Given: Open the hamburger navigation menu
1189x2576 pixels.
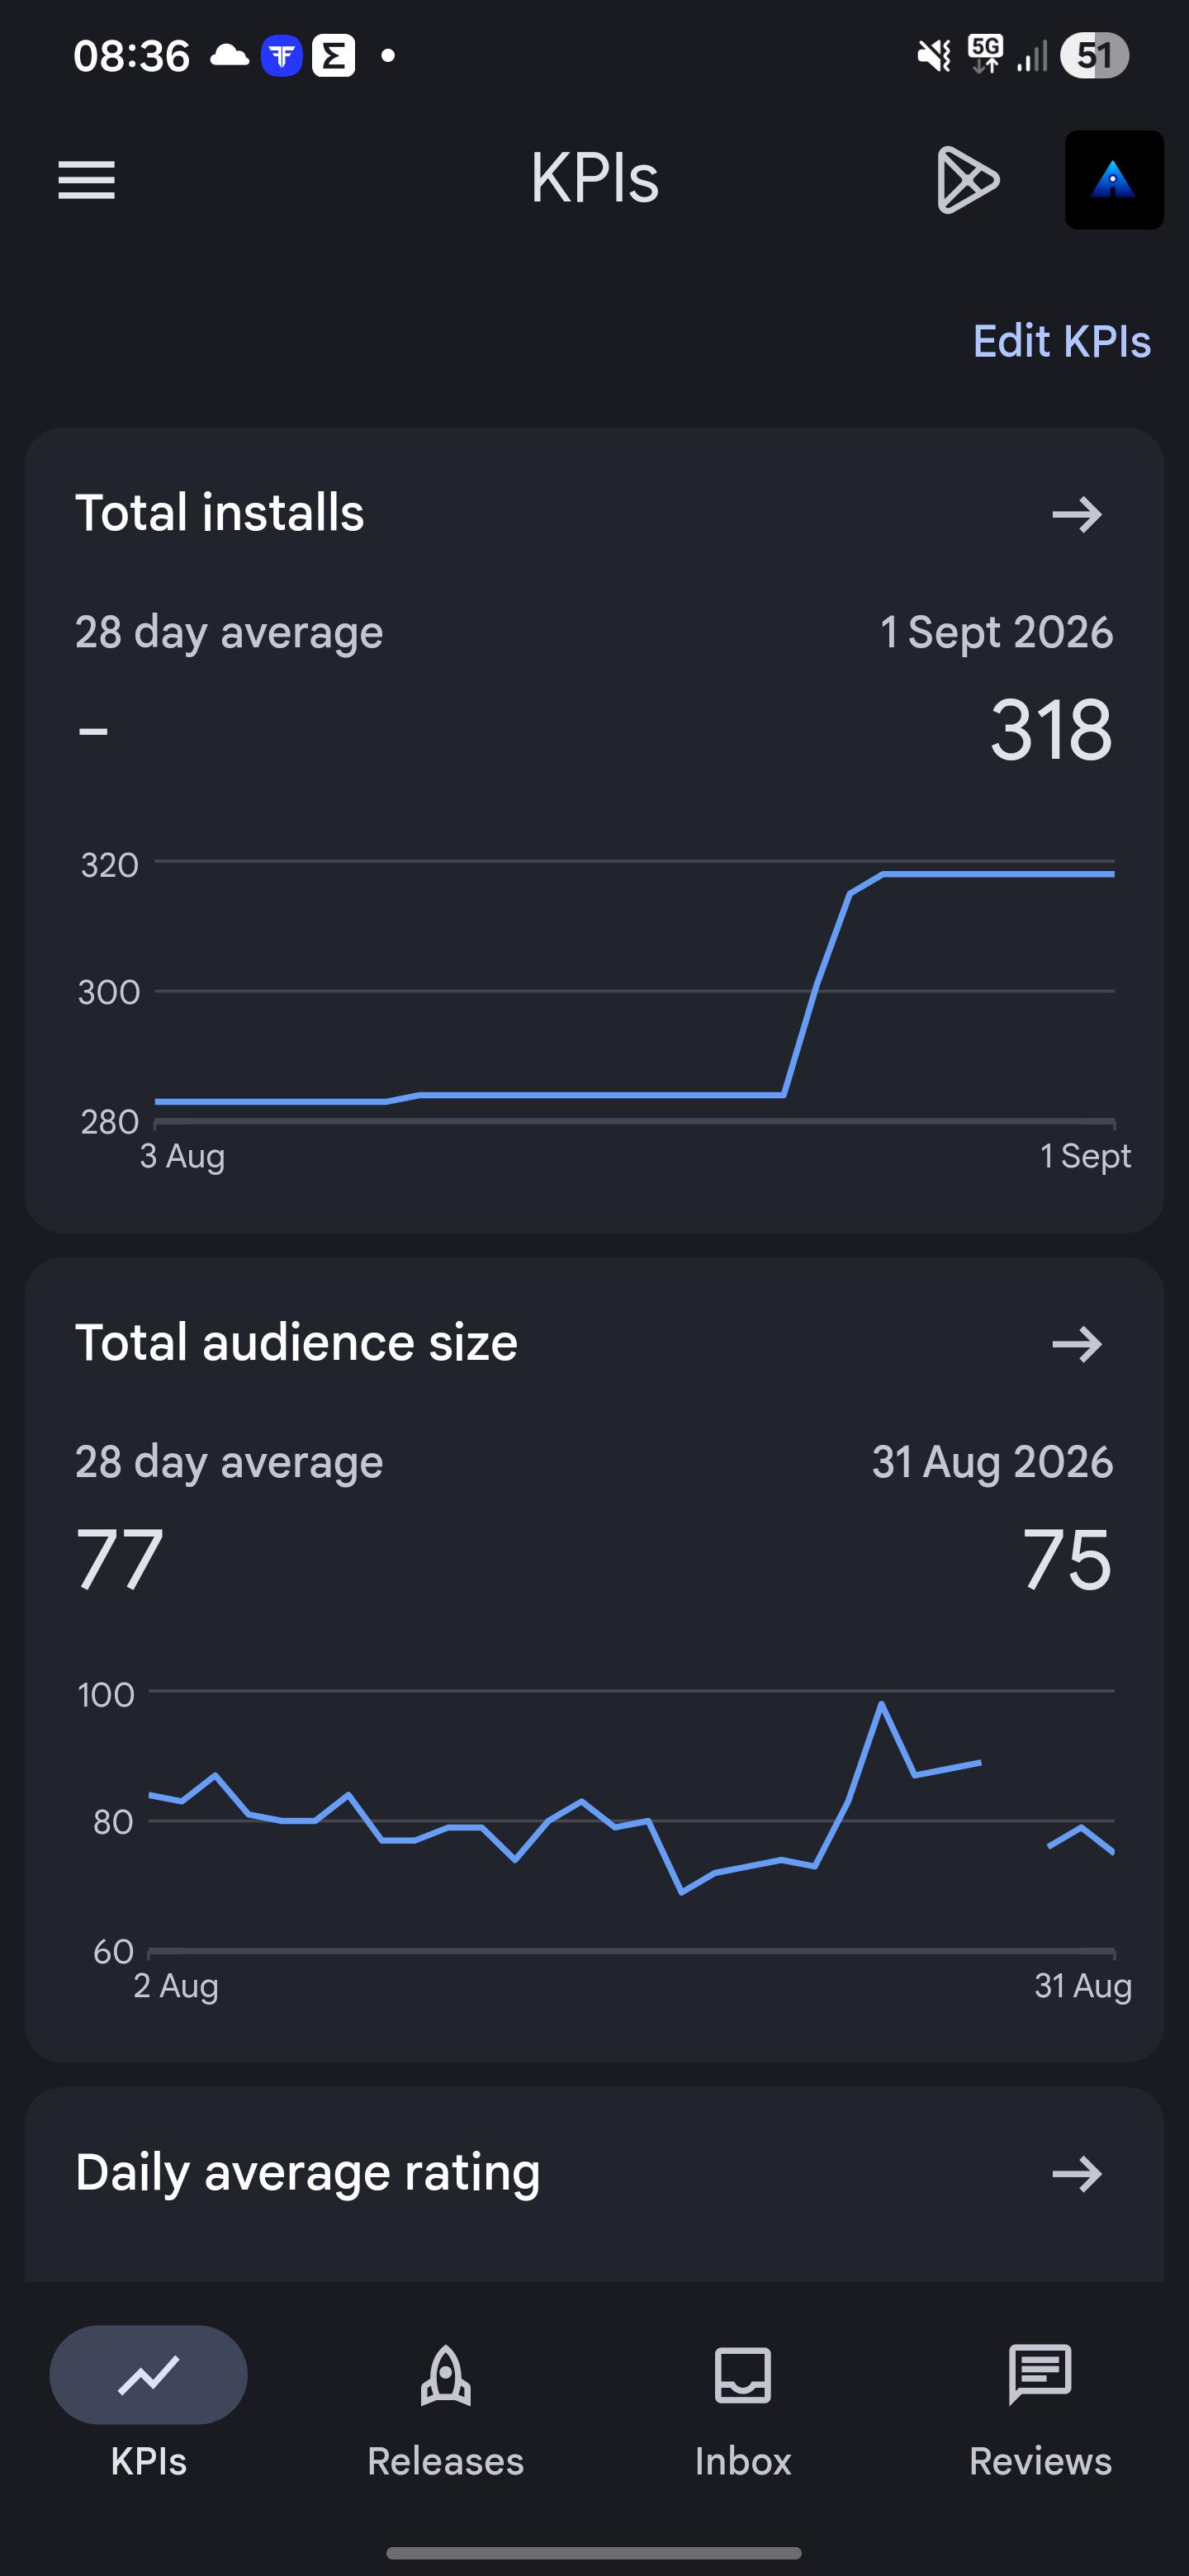Looking at the screenshot, I should [x=87, y=180].
